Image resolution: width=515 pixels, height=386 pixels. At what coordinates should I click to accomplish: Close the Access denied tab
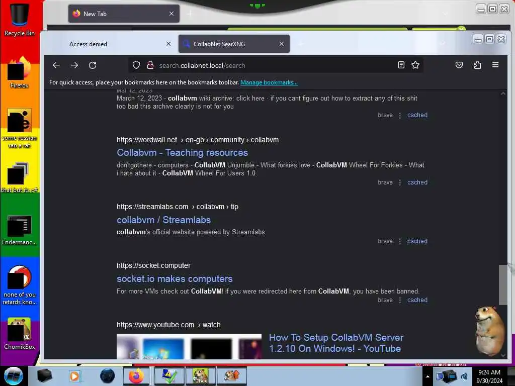point(168,44)
